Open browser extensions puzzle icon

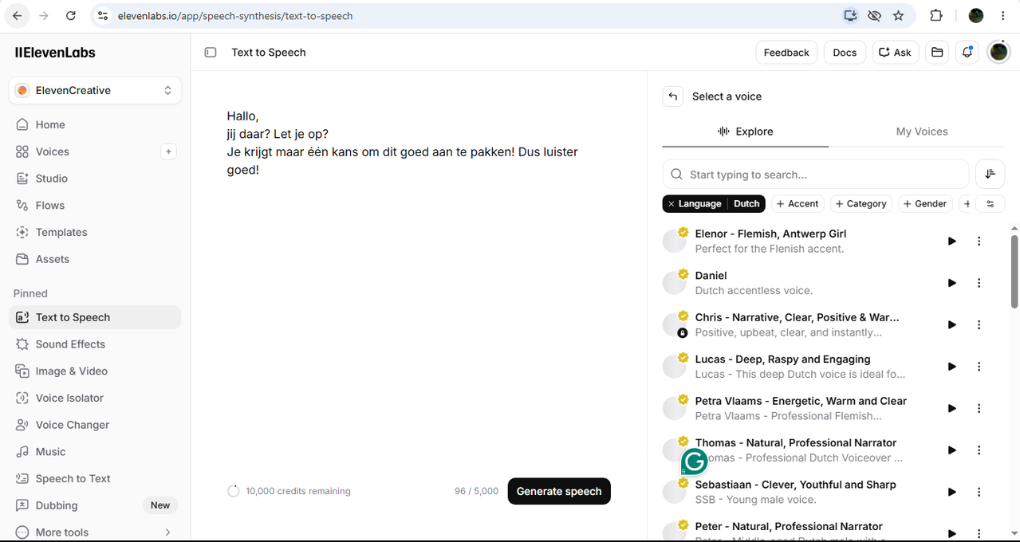pos(936,16)
